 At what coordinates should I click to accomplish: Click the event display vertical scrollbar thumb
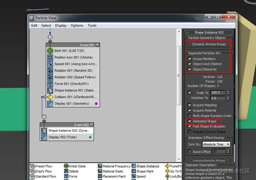179,75
